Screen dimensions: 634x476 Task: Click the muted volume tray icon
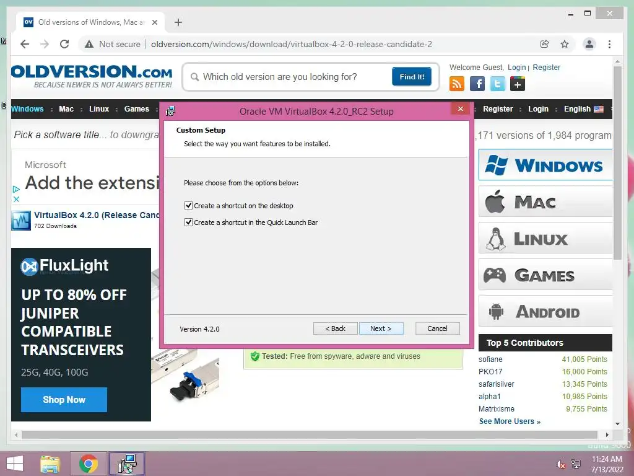[x=560, y=464]
